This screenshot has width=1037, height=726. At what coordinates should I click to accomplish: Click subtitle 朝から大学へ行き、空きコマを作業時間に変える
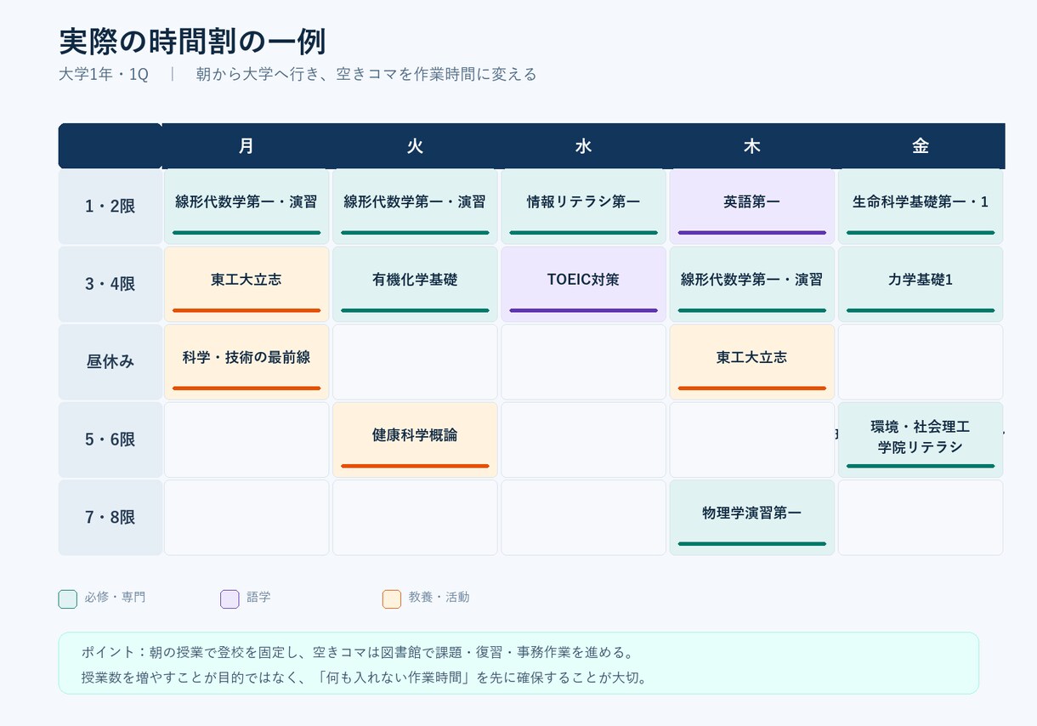point(366,75)
